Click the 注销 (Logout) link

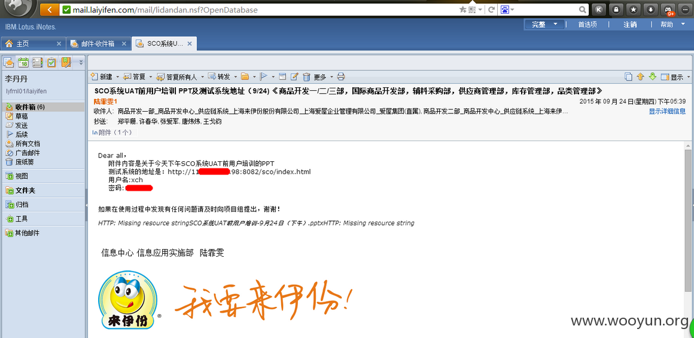[x=630, y=24]
